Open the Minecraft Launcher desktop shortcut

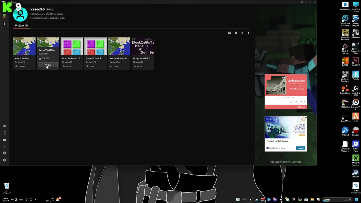click(x=356, y=160)
